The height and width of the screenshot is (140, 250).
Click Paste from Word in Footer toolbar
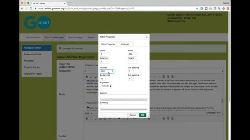coord(172,119)
